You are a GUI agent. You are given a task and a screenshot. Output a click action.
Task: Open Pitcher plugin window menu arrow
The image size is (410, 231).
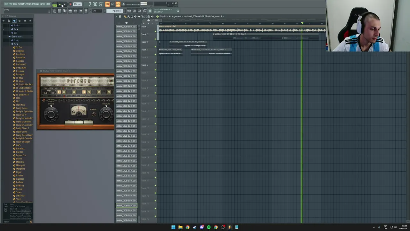pyautogui.click(x=38, y=71)
